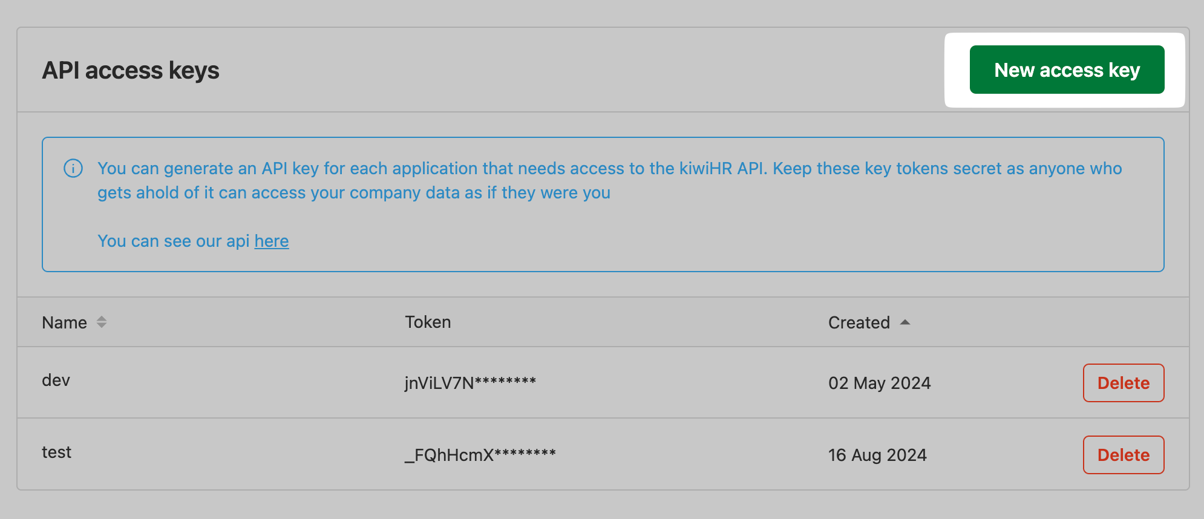The height and width of the screenshot is (519, 1204).
Task: Sort by the Name column header
Action: 65,322
